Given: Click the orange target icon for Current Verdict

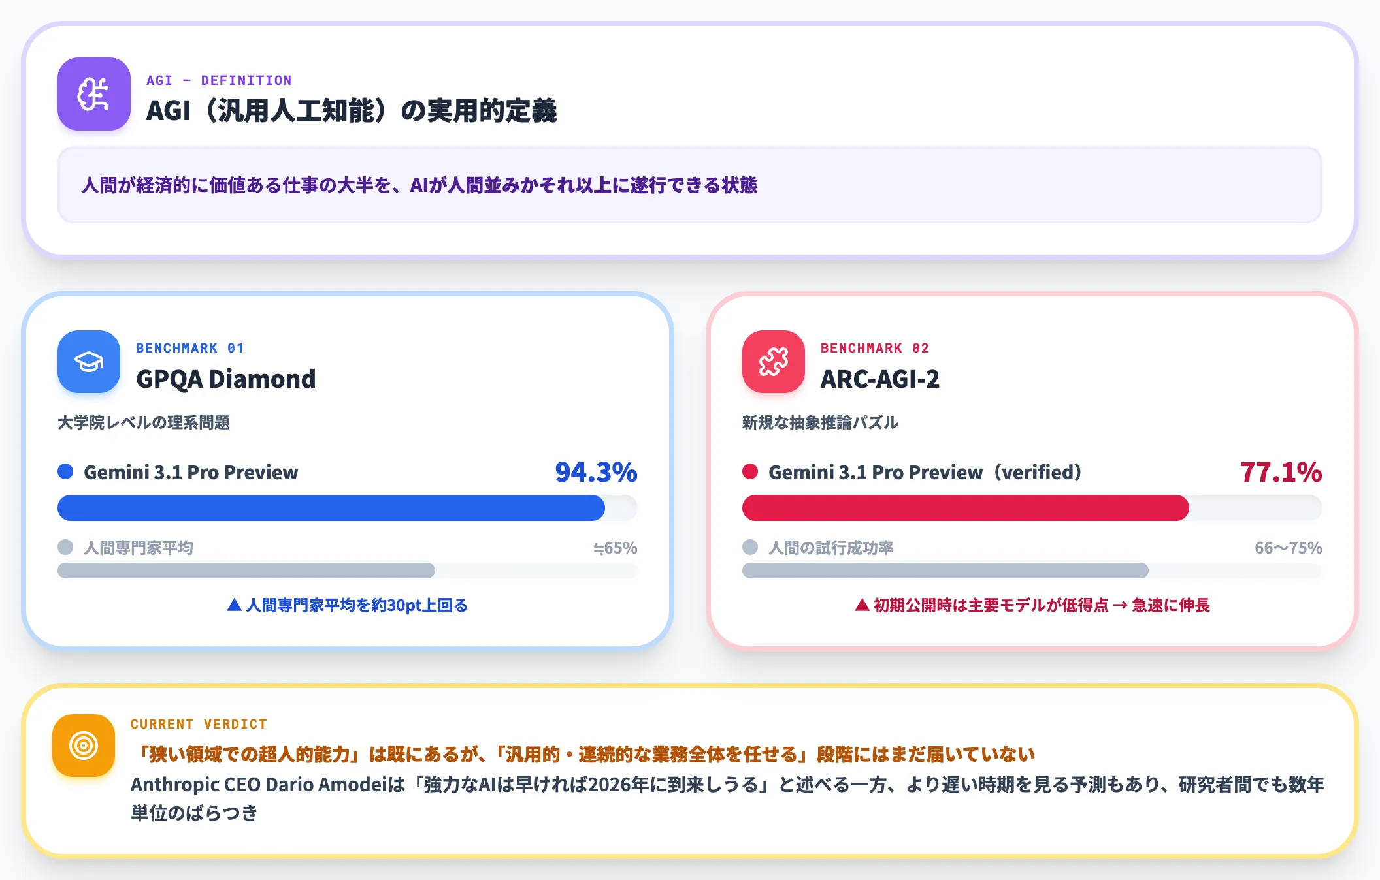Looking at the screenshot, I should (x=84, y=746).
